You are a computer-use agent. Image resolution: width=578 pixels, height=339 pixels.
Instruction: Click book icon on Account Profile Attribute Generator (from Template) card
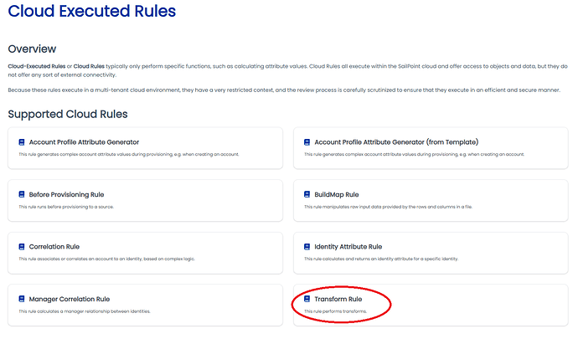coord(307,142)
